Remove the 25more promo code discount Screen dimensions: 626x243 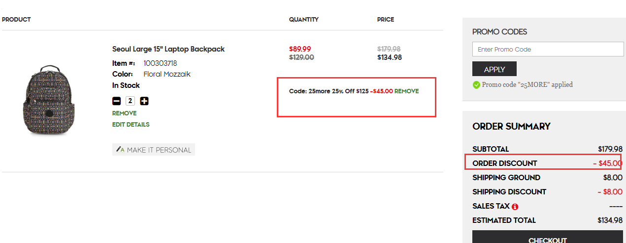(406, 91)
